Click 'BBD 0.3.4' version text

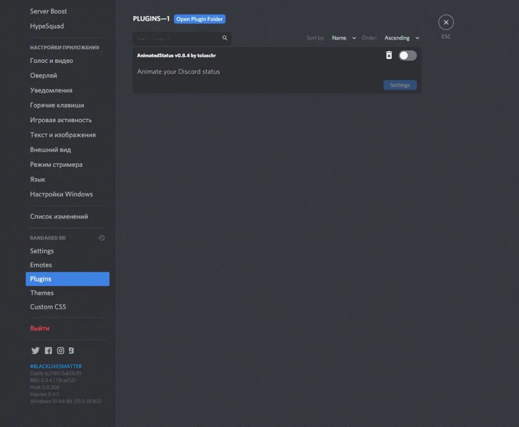(x=53, y=380)
